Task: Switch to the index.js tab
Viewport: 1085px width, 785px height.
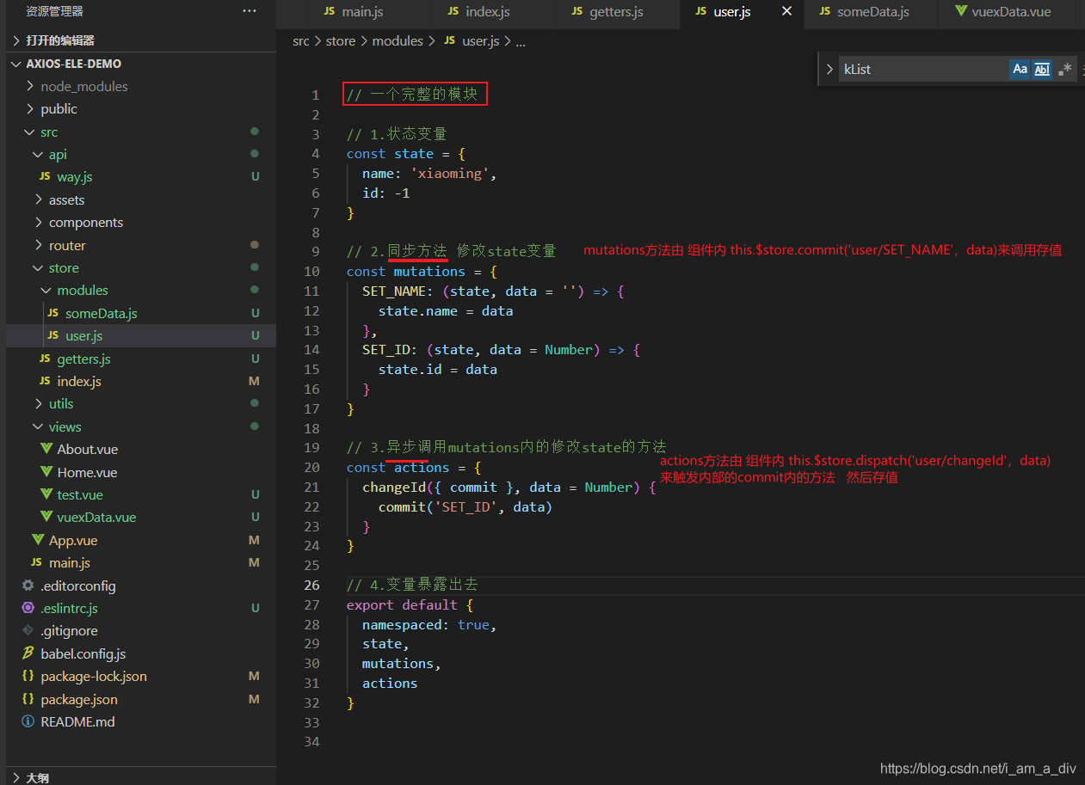Action: 488,12
